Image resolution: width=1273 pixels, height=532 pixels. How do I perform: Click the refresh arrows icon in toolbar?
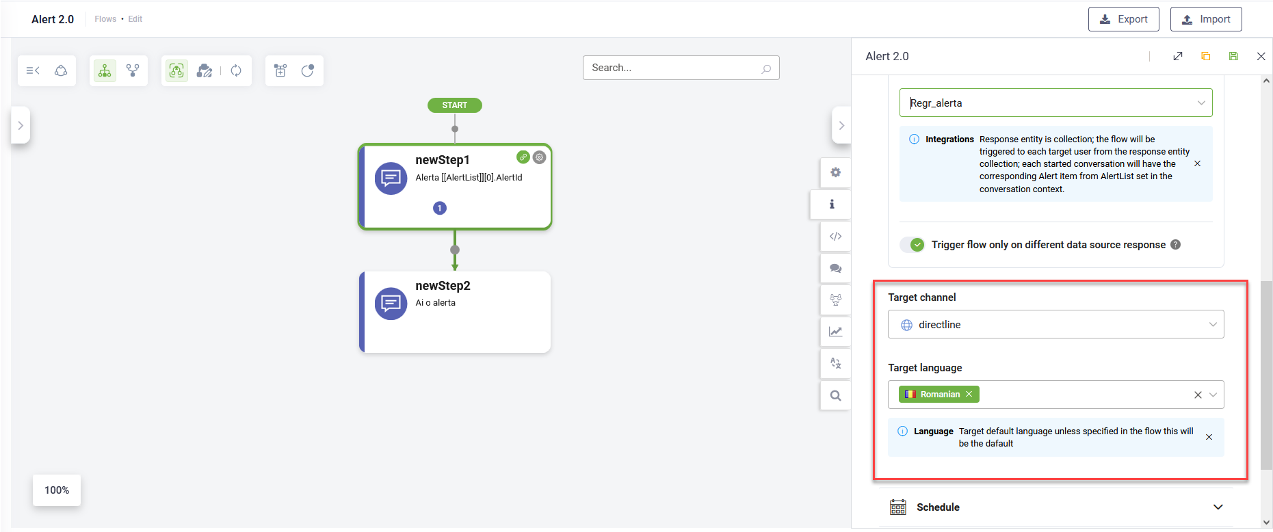click(236, 70)
